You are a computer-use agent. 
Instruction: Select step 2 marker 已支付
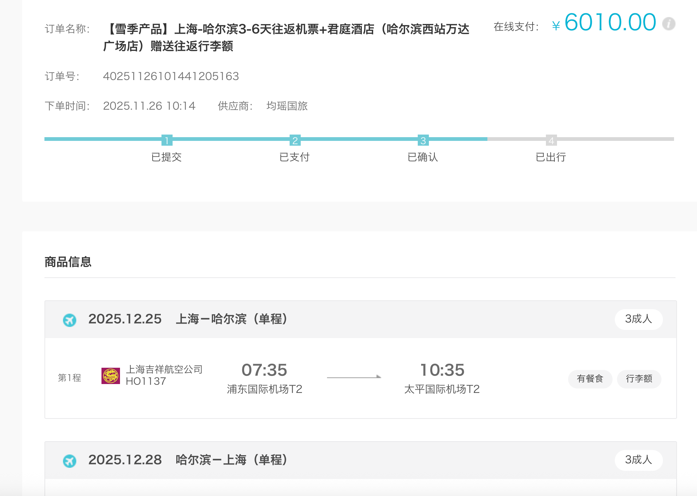coord(295,140)
